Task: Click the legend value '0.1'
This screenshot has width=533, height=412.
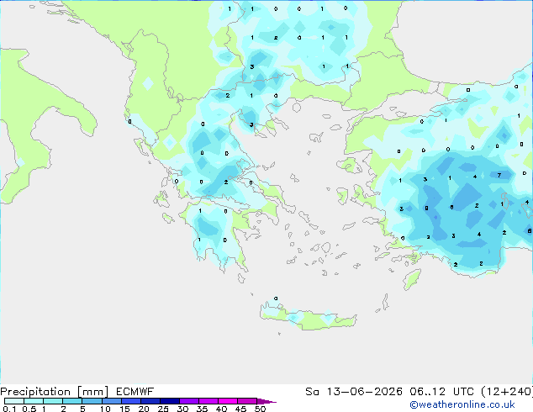Action: pos(9,409)
